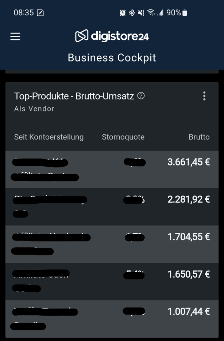Image resolution: width=224 pixels, height=341 pixels.
Task: Tap the Wi-Fi status icon
Action: tap(151, 13)
